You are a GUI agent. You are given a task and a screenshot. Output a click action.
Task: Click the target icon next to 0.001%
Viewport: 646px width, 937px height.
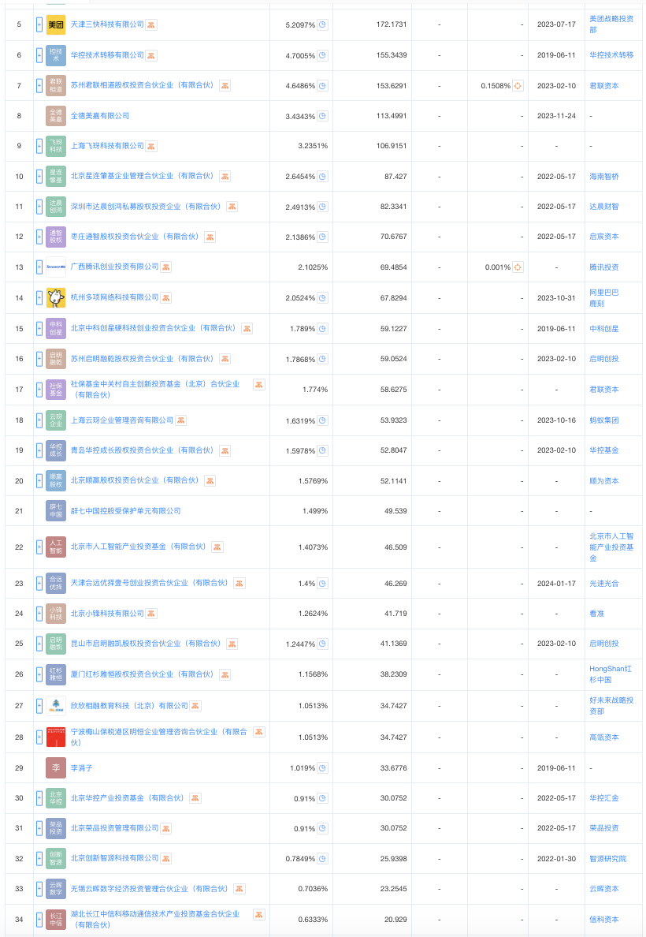pos(518,267)
